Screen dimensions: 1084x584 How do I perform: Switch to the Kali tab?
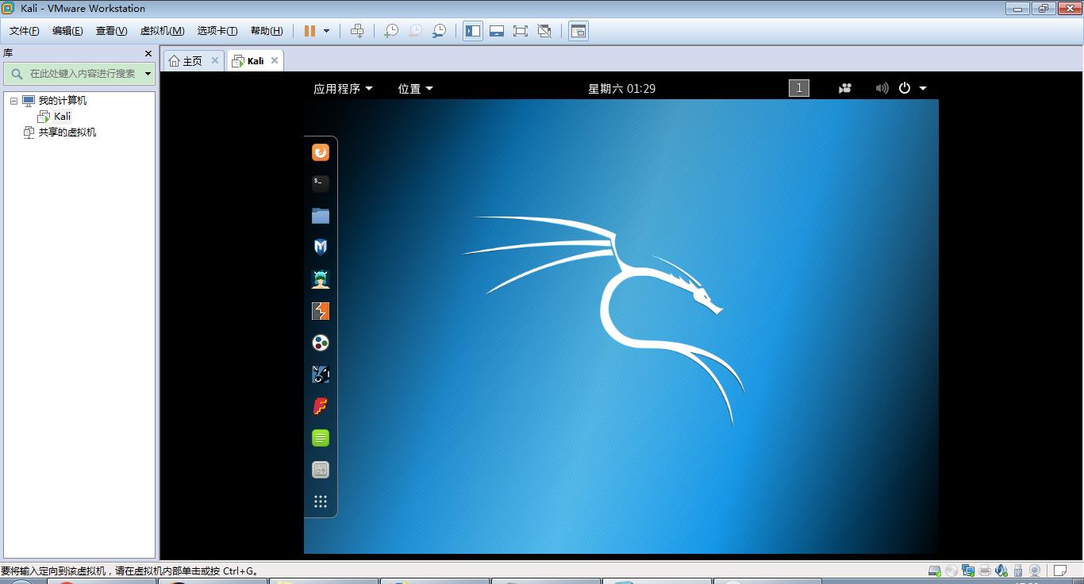coord(256,61)
